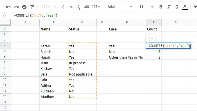The image size is (197, 111).
Task: Dismiss the formula result preview tooltip
Action: pos(152,38)
